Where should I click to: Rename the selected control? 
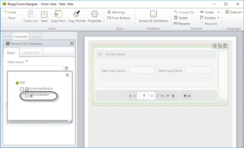(x=182, y=24)
